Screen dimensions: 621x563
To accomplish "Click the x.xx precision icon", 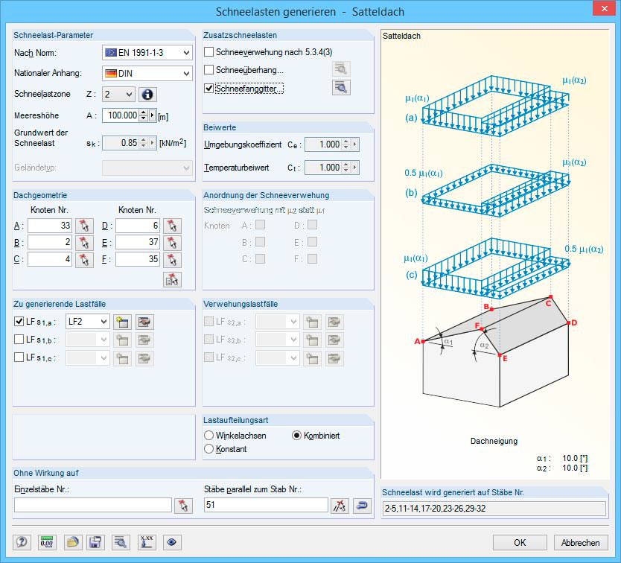I will coord(147,542).
